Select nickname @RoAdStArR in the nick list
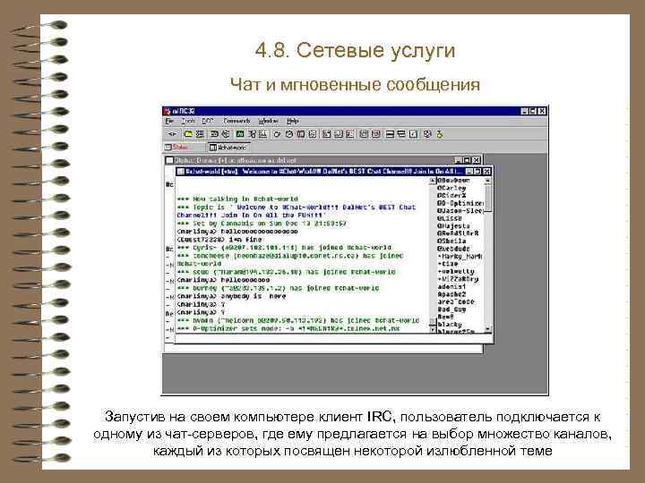The width and height of the screenshot is (645, 483). coord(458,233)
